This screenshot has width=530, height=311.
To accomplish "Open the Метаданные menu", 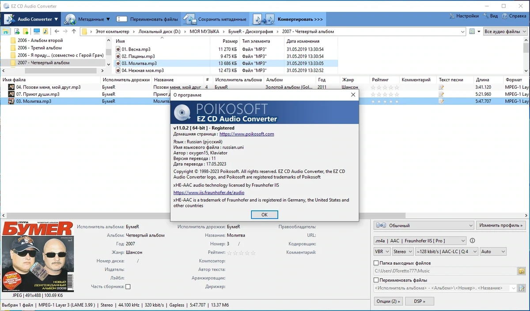I will (87, 19).
